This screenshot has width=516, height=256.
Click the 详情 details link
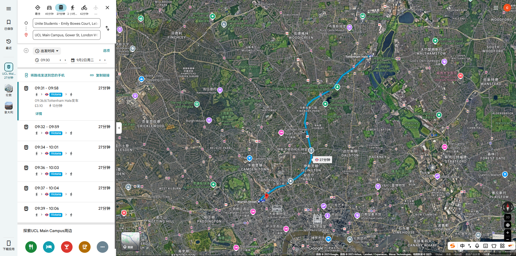point(39,114)
